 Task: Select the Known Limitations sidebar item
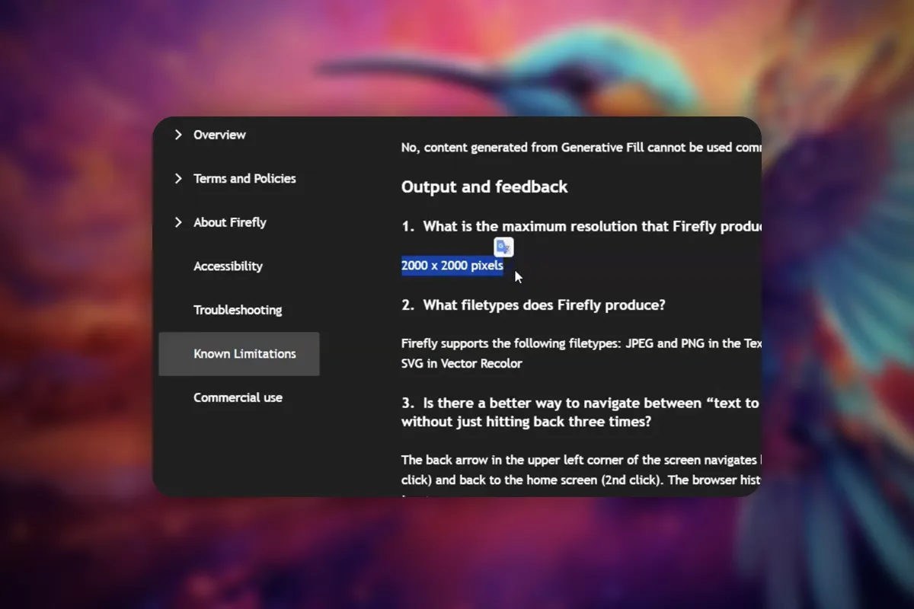click(239, 354)
